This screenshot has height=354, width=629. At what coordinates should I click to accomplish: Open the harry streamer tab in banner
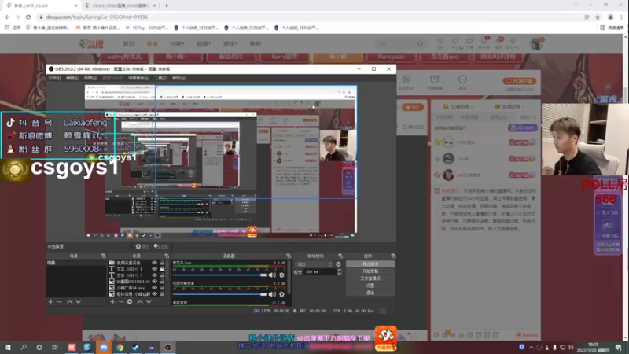[x=284, y=57]
